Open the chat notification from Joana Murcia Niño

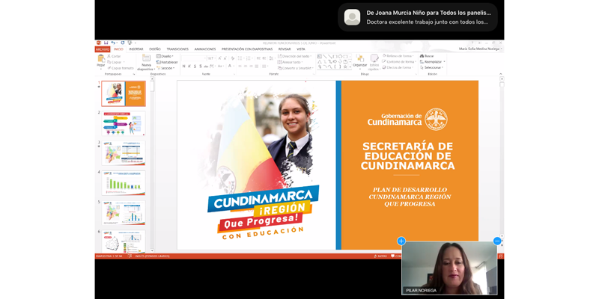pyautogui.click(x=418, y=17)
